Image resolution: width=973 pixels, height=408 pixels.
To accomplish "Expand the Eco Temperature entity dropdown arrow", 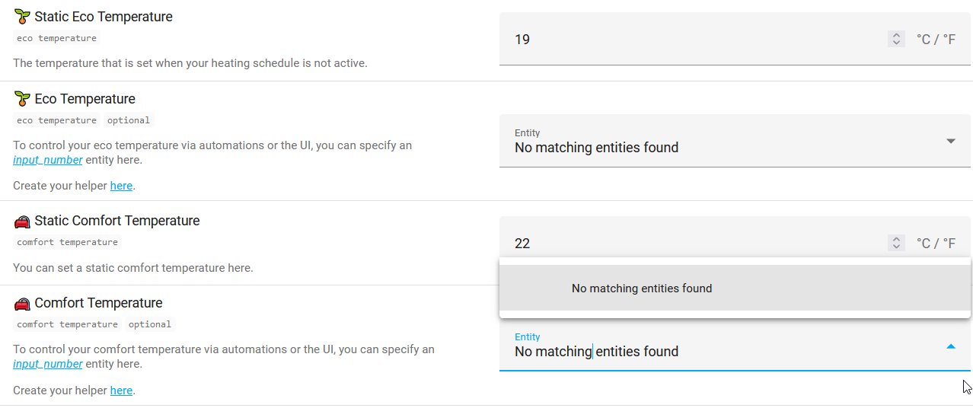I will [950, 141].
